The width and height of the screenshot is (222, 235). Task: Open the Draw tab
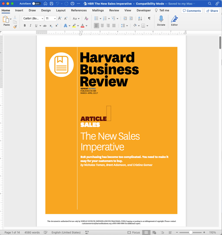(x=32, y=10)
